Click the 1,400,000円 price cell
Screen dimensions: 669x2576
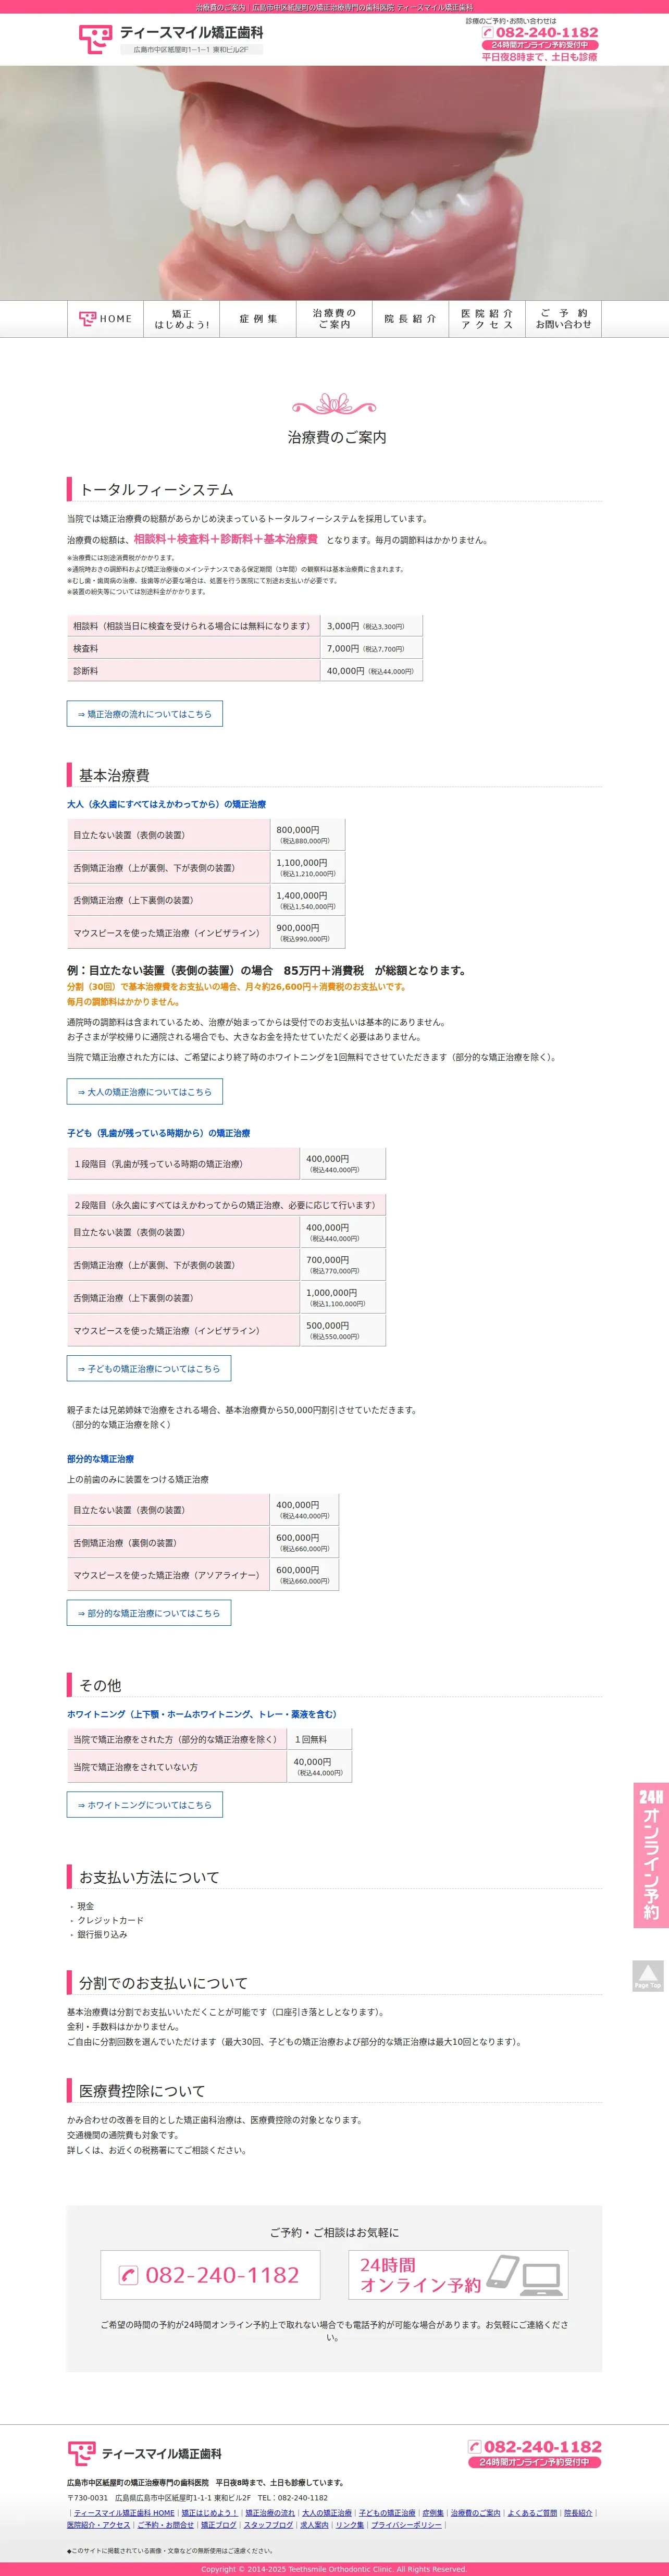pos(308,900)
